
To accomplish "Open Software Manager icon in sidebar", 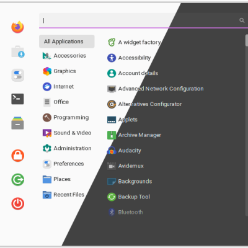I will tap(18, 51).
